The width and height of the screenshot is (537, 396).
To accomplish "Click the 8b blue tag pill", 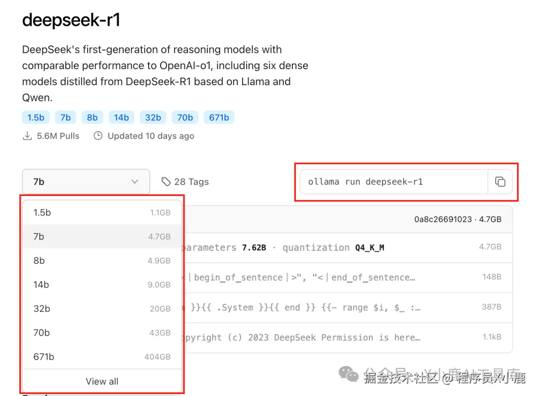I will coord(92,117).
